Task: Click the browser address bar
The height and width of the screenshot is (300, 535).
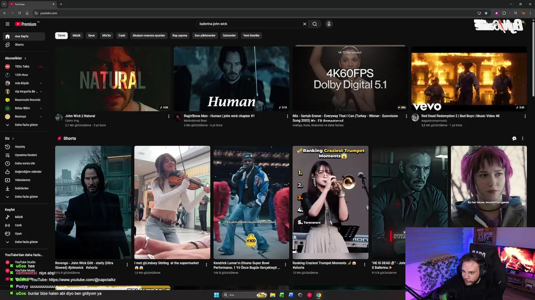Action: pos(251,13)
